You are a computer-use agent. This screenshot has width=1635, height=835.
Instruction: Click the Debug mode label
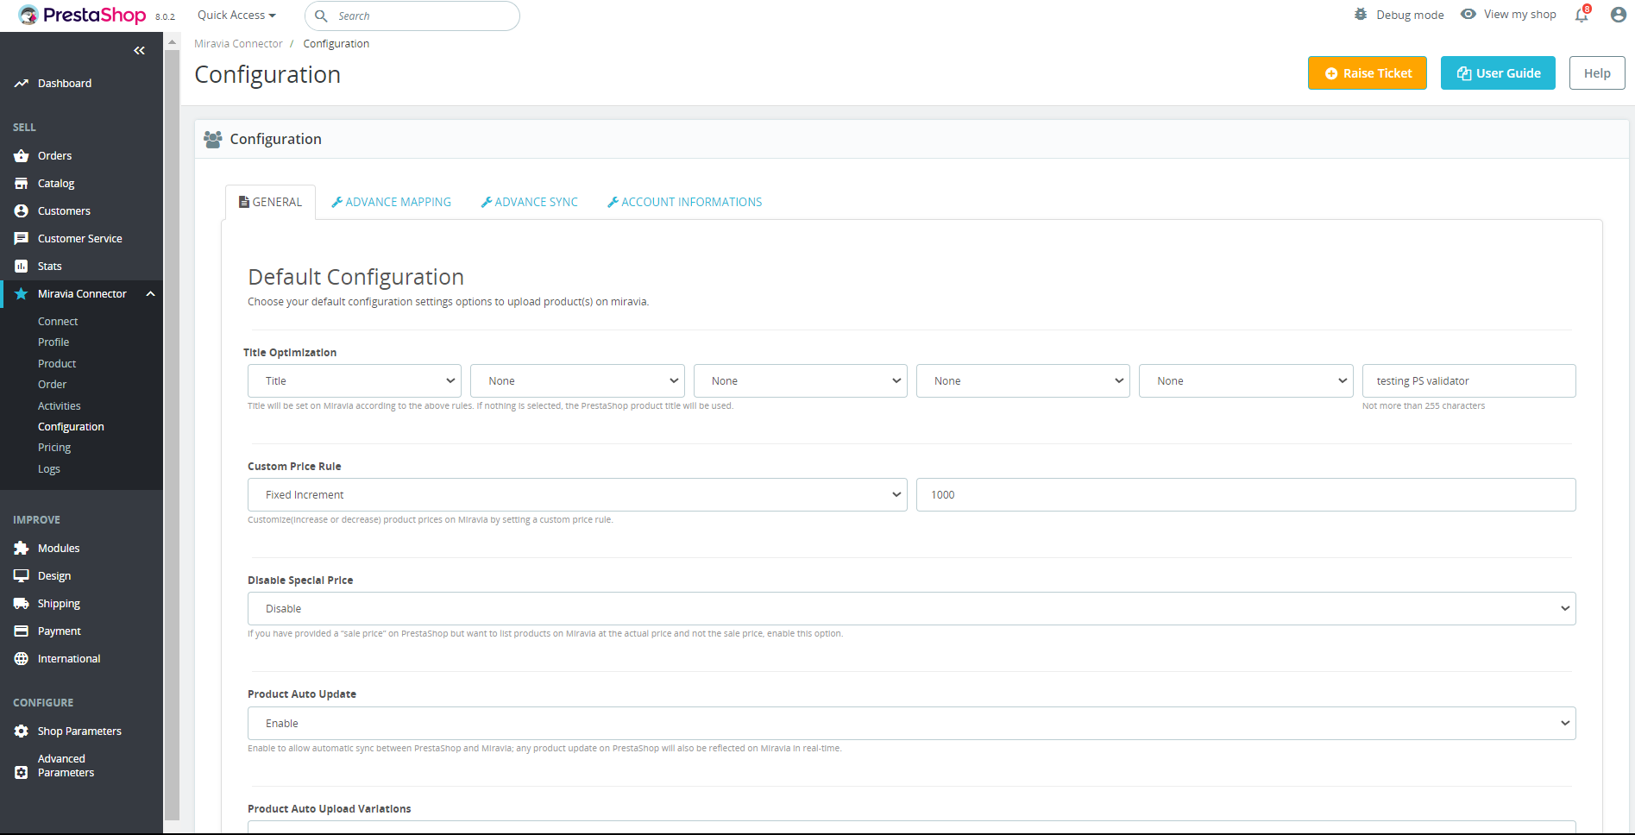pos(1410,16)
